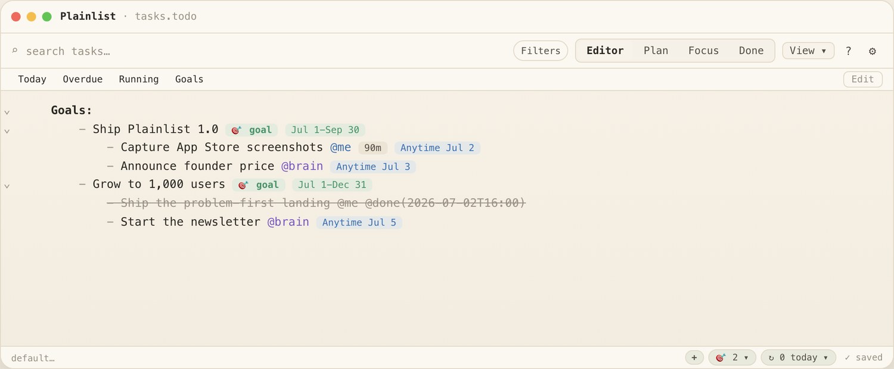The width and height of the screenshot is (894, 369).
Task: Open the '0 today' recurring dropdown
Action: pyautogui.click(x=798, y=358)
